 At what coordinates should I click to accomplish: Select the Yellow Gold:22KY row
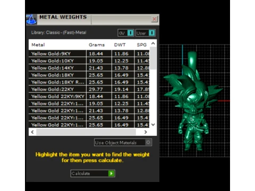[x=89, y=89]
